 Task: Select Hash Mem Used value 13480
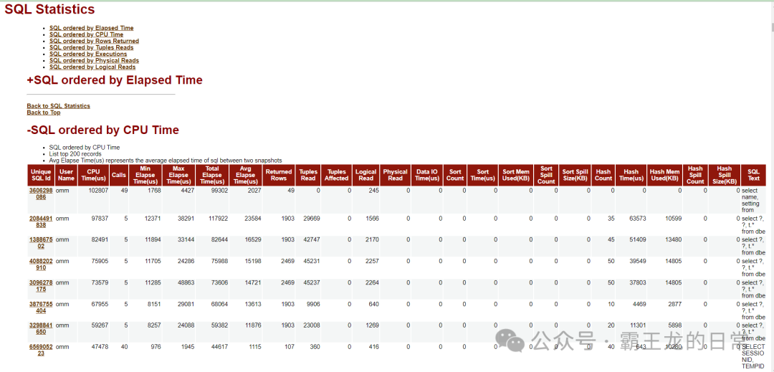coord(673,240)
